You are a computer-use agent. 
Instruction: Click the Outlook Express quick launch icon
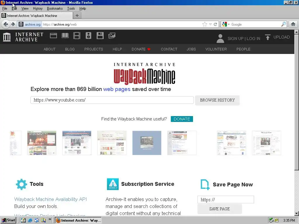tap(36, 220)
